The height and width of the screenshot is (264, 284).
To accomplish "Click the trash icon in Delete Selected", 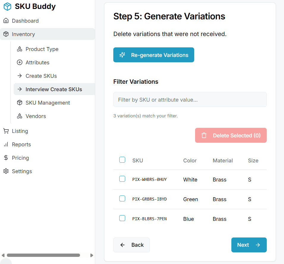I will pyautogui.click(x=204, y=135).
